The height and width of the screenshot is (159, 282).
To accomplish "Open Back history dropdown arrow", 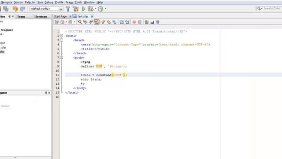I will coord(66,22).
